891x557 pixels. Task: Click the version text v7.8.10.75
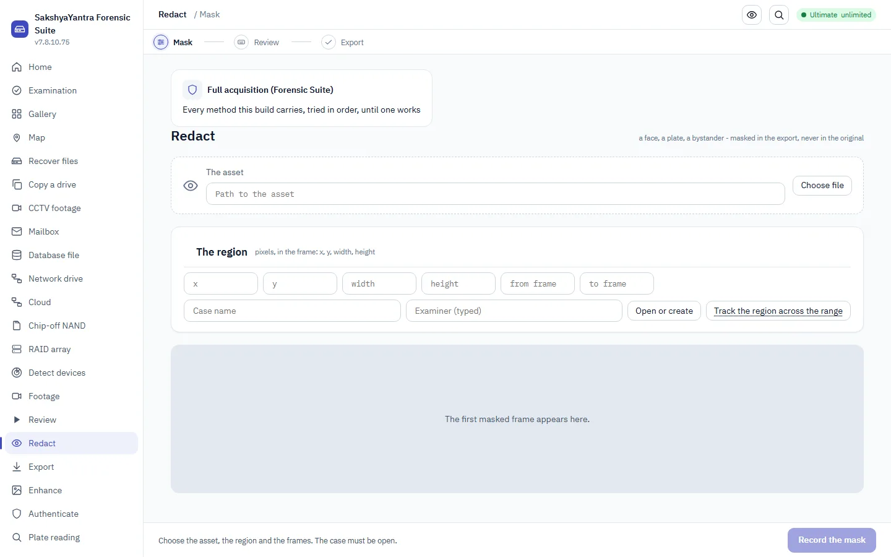[52, 42]
